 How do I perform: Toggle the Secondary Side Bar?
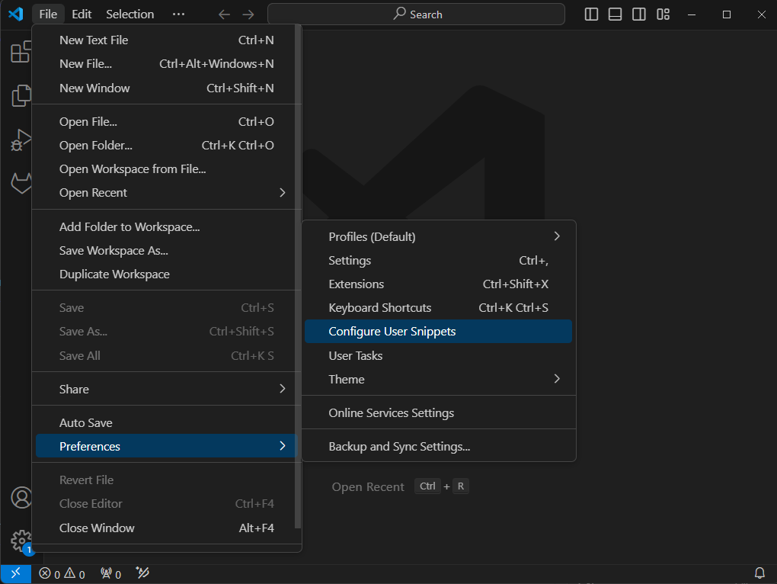click(x=638, y=14)
